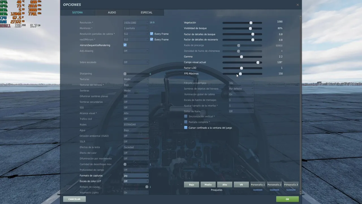Viewport: 362px width, 204px height.
Task: Adjust the FPS Máximos slider
Action: click(x=242, y=74)
